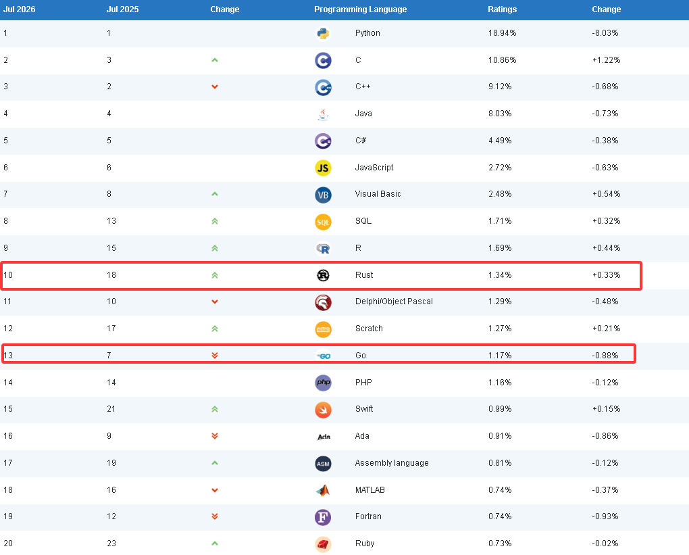Select the Programming Language column header
The width and height of the screenshot is (689, 555).
(360, 9)
